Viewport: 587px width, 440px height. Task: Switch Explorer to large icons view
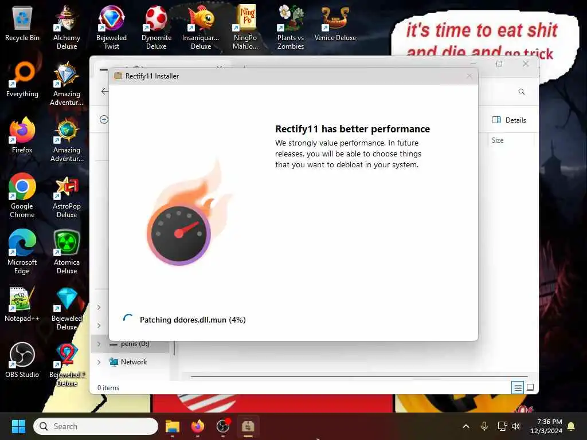[530, 388]
